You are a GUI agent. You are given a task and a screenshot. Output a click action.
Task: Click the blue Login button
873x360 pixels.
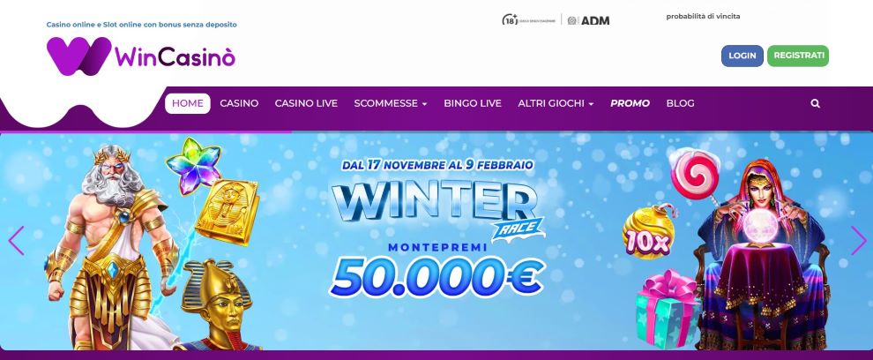(x=742, y=56)
